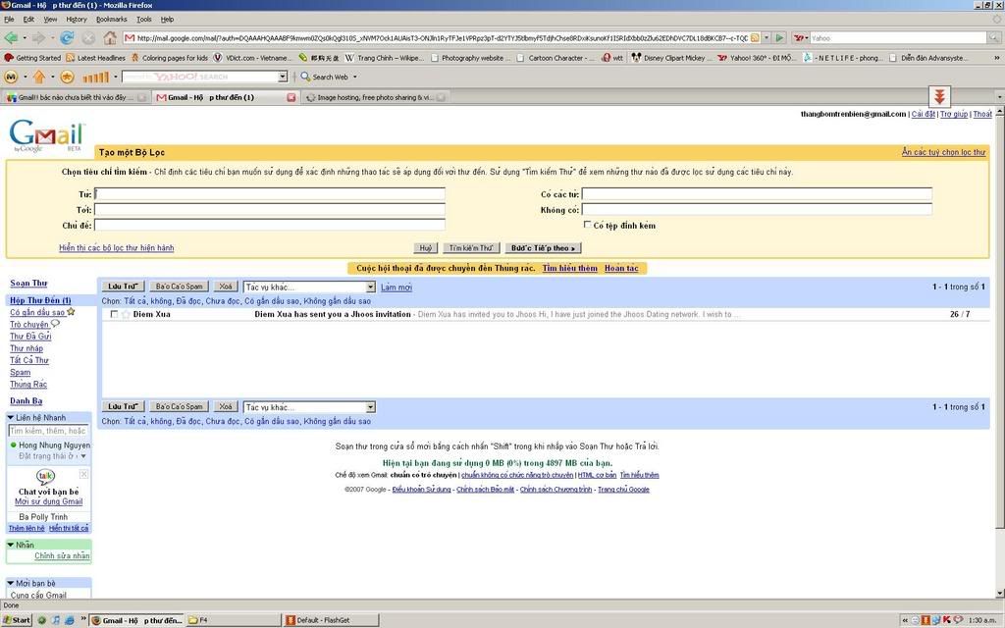Open the VDict.com bookmark
Screen dimensions: 1005x628
coord(252,58)
